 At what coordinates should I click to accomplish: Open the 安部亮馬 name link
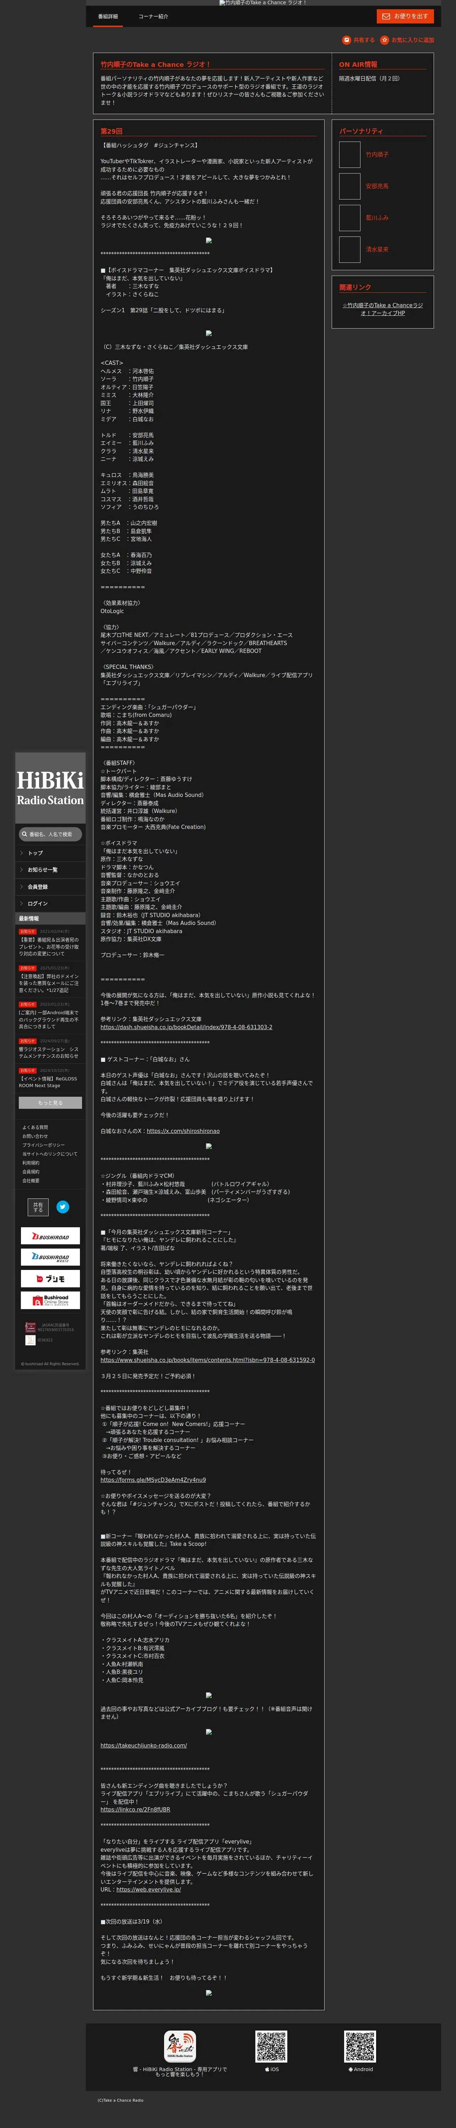(x=377, y=186)
